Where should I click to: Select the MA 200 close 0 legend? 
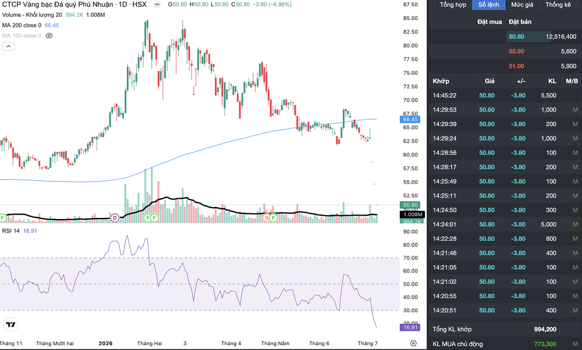22,25
